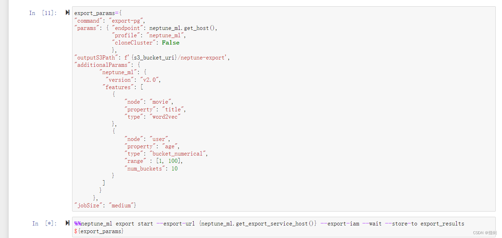502x238 pixels.
Task: Select the In [11] cell prompt
Action: 43,13
